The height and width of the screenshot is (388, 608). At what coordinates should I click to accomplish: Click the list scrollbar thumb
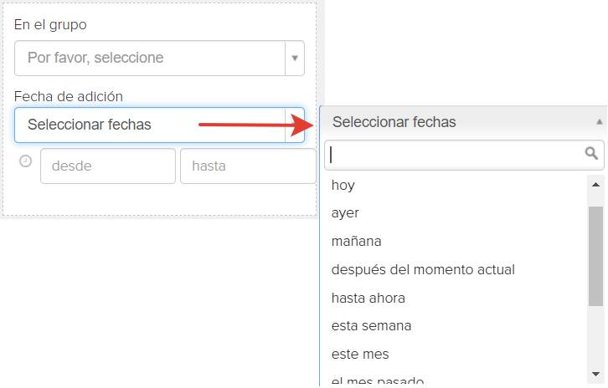click(595, 257)
